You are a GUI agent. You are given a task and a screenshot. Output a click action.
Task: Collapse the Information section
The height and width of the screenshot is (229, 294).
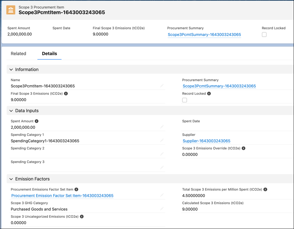pyautogui.click(x=11, y=70)
